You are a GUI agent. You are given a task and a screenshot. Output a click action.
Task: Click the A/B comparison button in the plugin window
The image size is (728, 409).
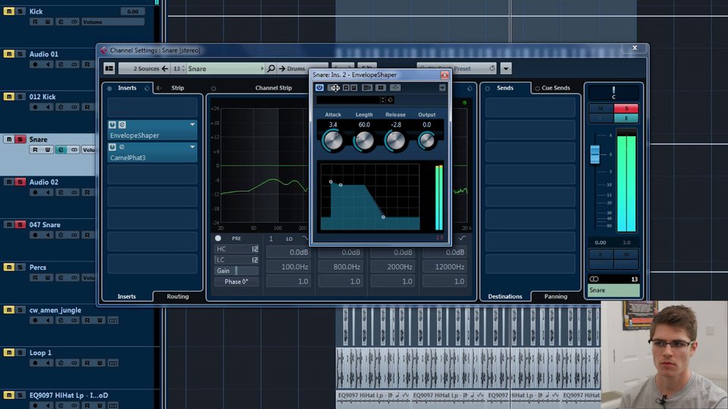point(367,88)
